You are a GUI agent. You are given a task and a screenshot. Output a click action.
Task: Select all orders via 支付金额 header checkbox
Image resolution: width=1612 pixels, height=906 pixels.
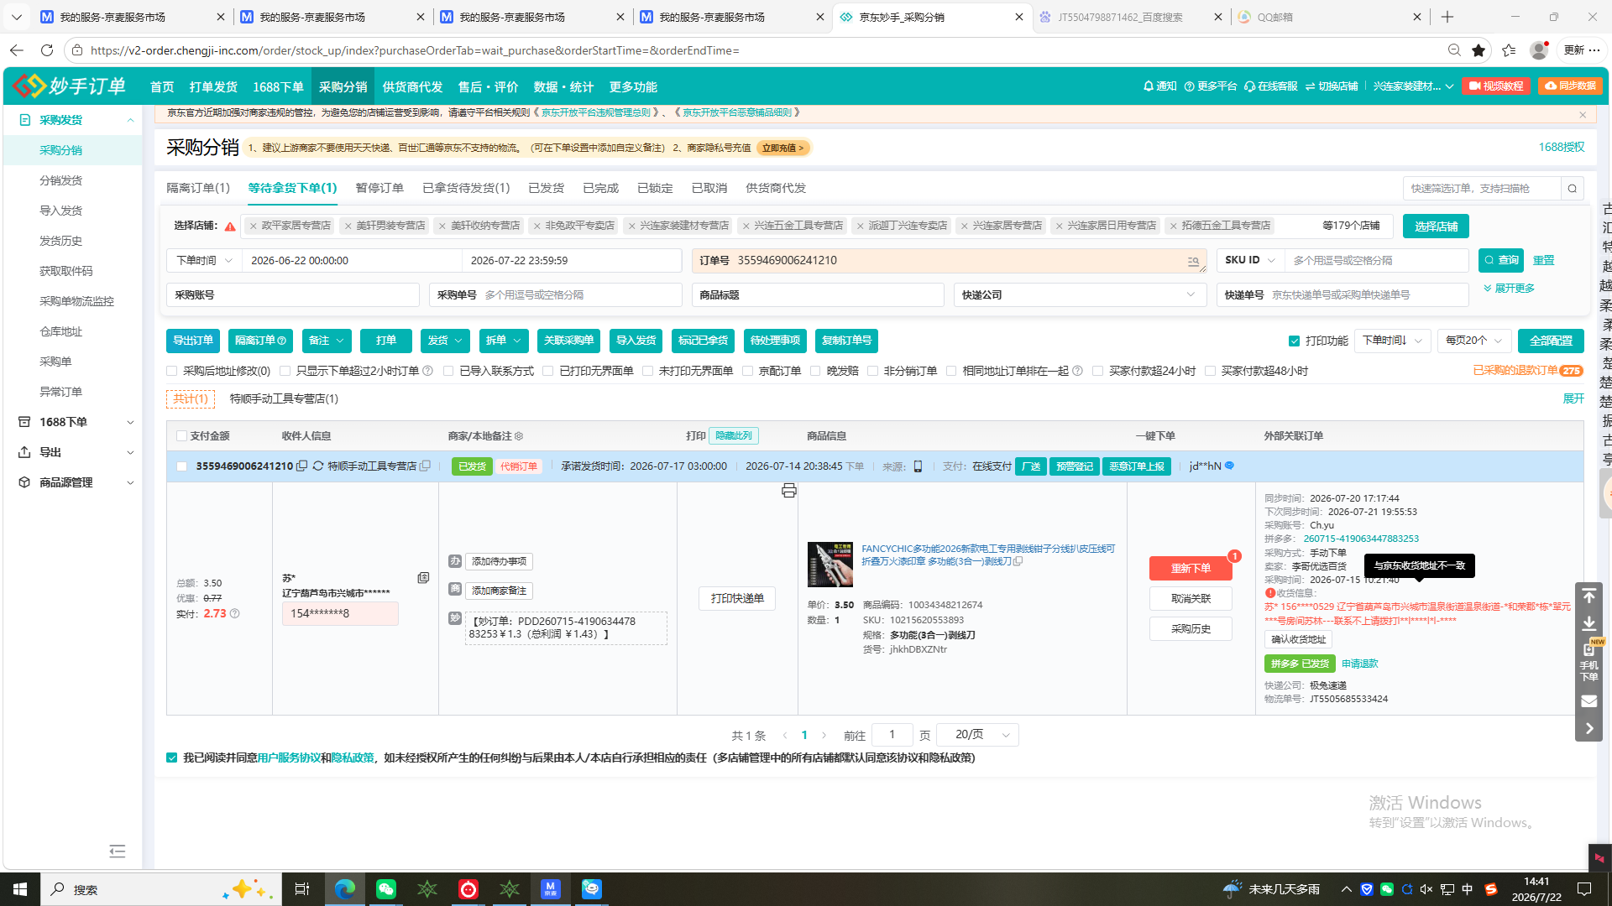pos(181,436)
